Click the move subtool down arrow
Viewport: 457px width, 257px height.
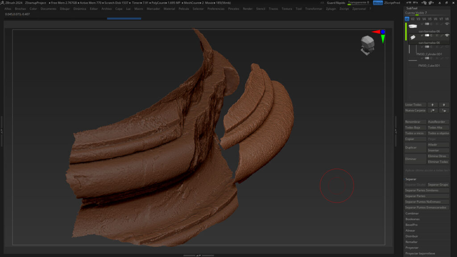pos(444,104)
